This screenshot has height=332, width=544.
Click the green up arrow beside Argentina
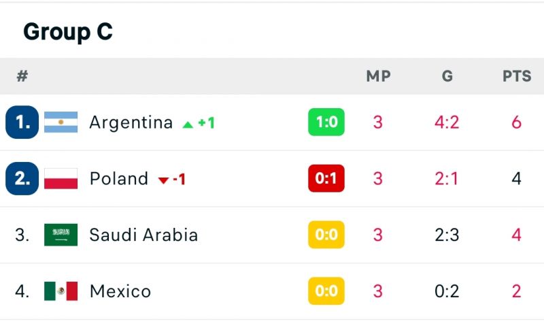click(x=188, y=124)
